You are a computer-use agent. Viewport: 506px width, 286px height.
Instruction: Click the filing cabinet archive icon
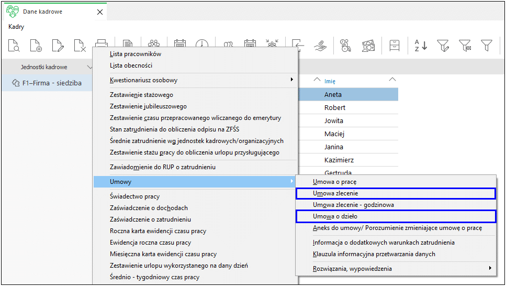click(395, 46)
